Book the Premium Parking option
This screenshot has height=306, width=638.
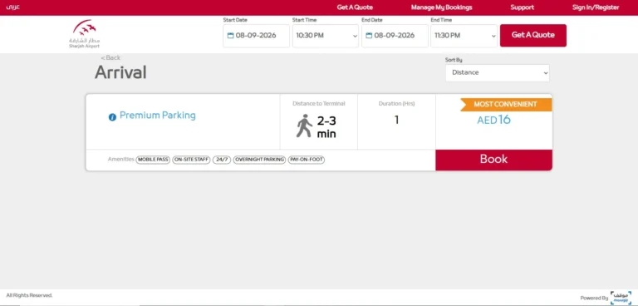(x=493, y=160)
